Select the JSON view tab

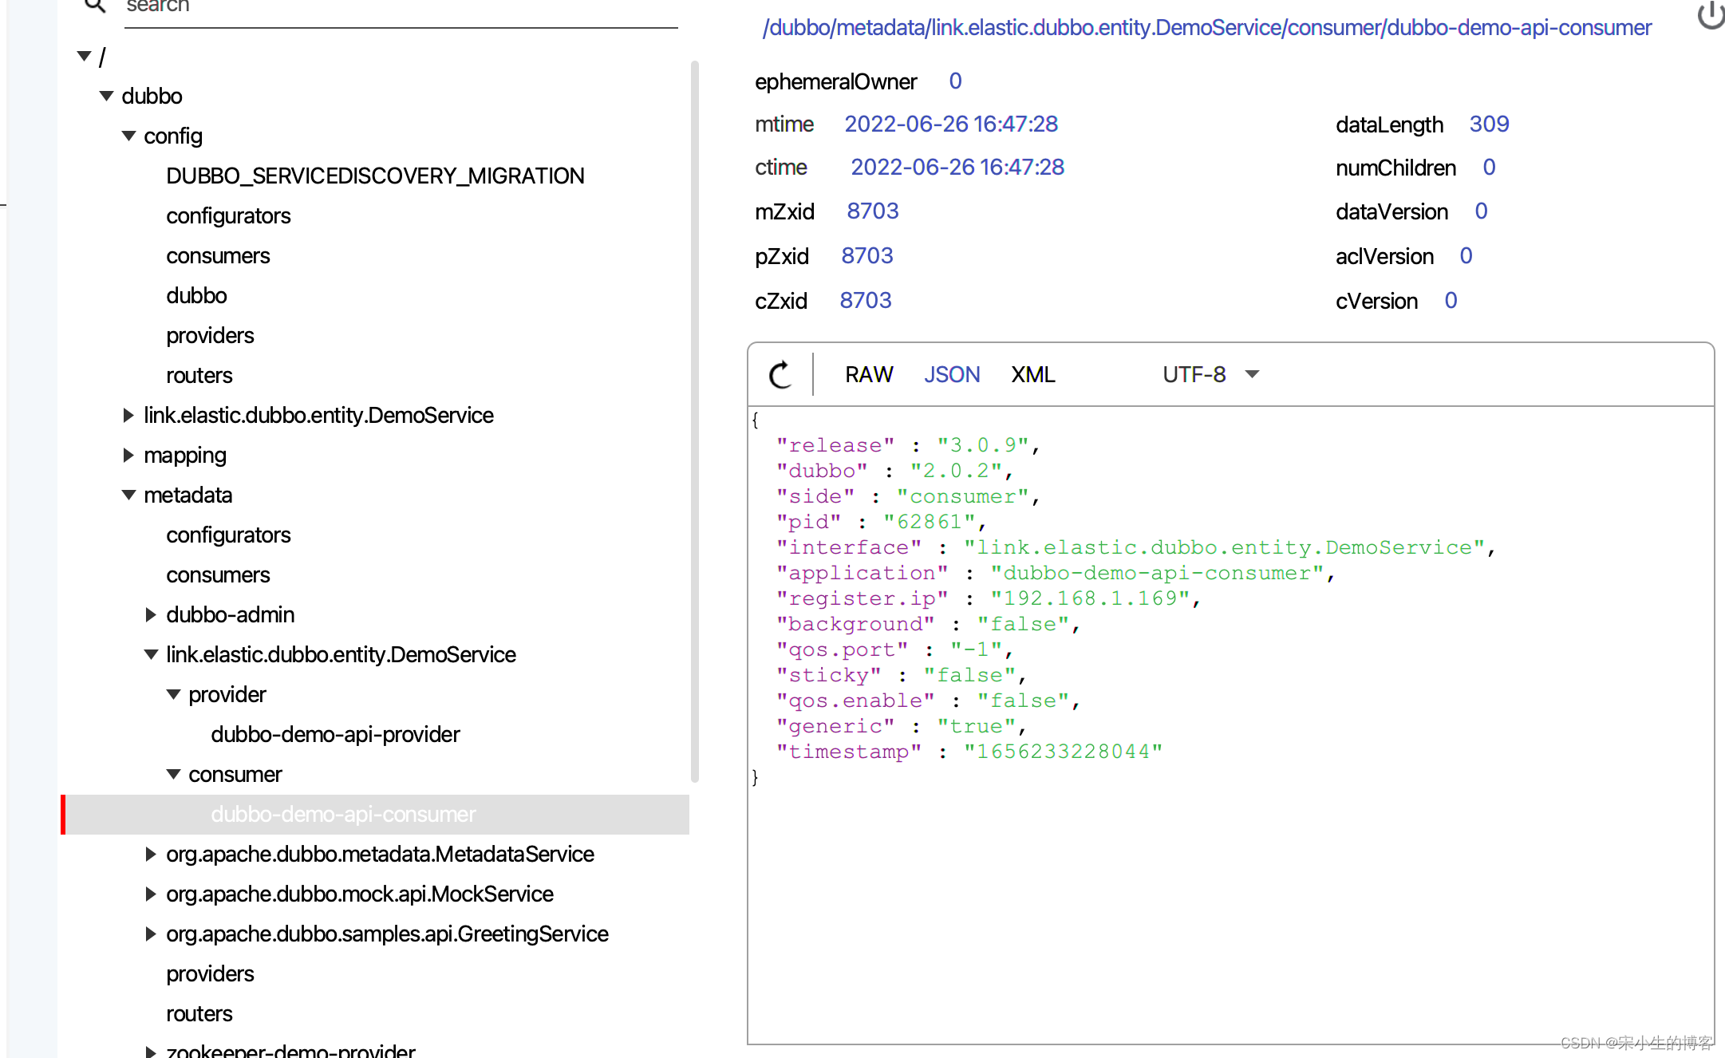(952, 374)
